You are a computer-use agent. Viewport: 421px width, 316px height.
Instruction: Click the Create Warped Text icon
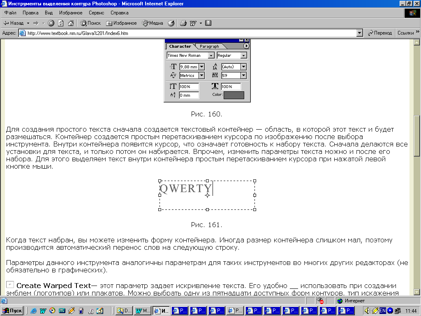10,285
